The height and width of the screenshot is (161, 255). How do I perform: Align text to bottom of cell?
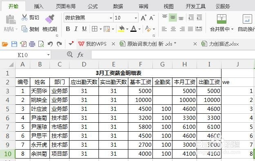[x=181, y=18]
